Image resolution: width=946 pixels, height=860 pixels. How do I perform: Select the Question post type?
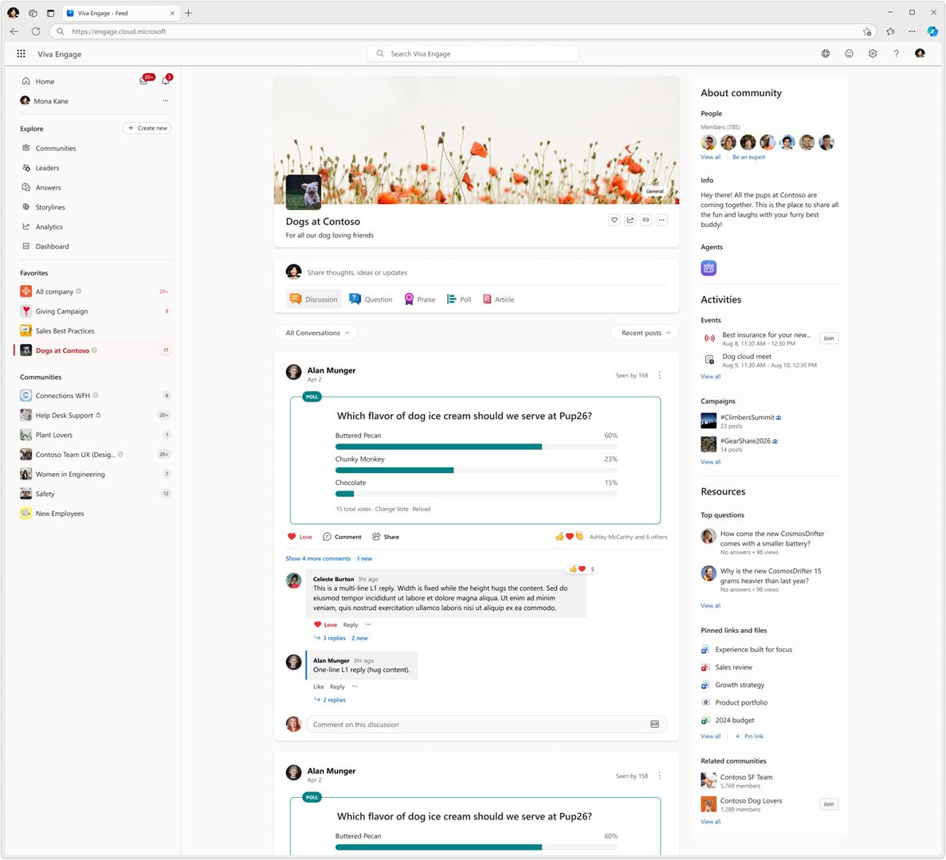tap(371, 299)
